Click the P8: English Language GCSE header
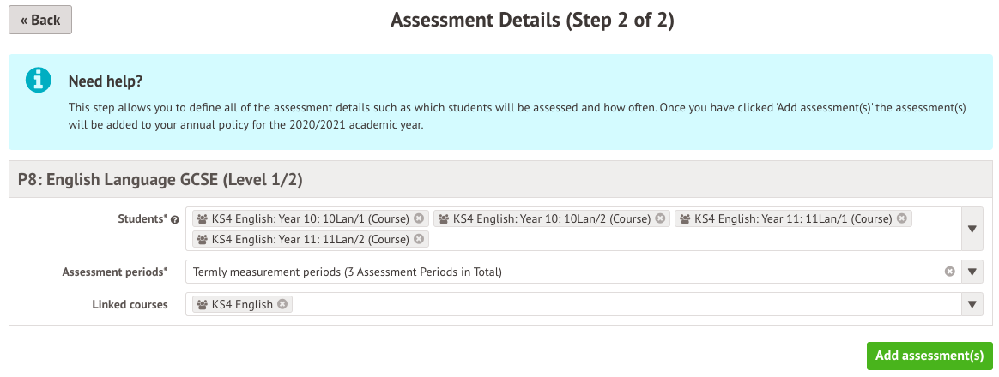999x377 pixels. [160, 180]
